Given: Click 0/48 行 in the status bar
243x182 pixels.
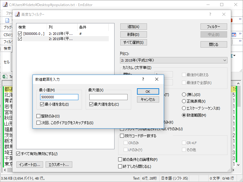Looking at the screenshot, I should pyautogui.click(x=228, y=178).
